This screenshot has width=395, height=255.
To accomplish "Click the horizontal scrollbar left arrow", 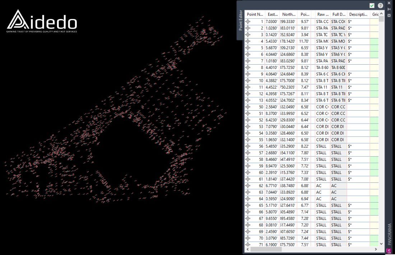I will pyautogui.click(x=248, y=249).
